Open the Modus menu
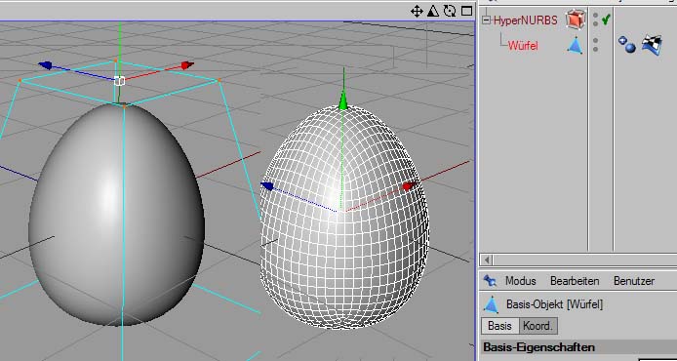This screenshot has width=677, height=361. (520, 281)
